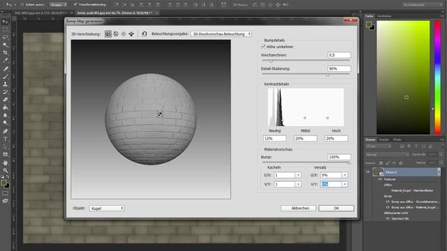Select the Blur drop tool
Image resolution: width=447 pixels, height=251 pixels.
pos(5,115)
